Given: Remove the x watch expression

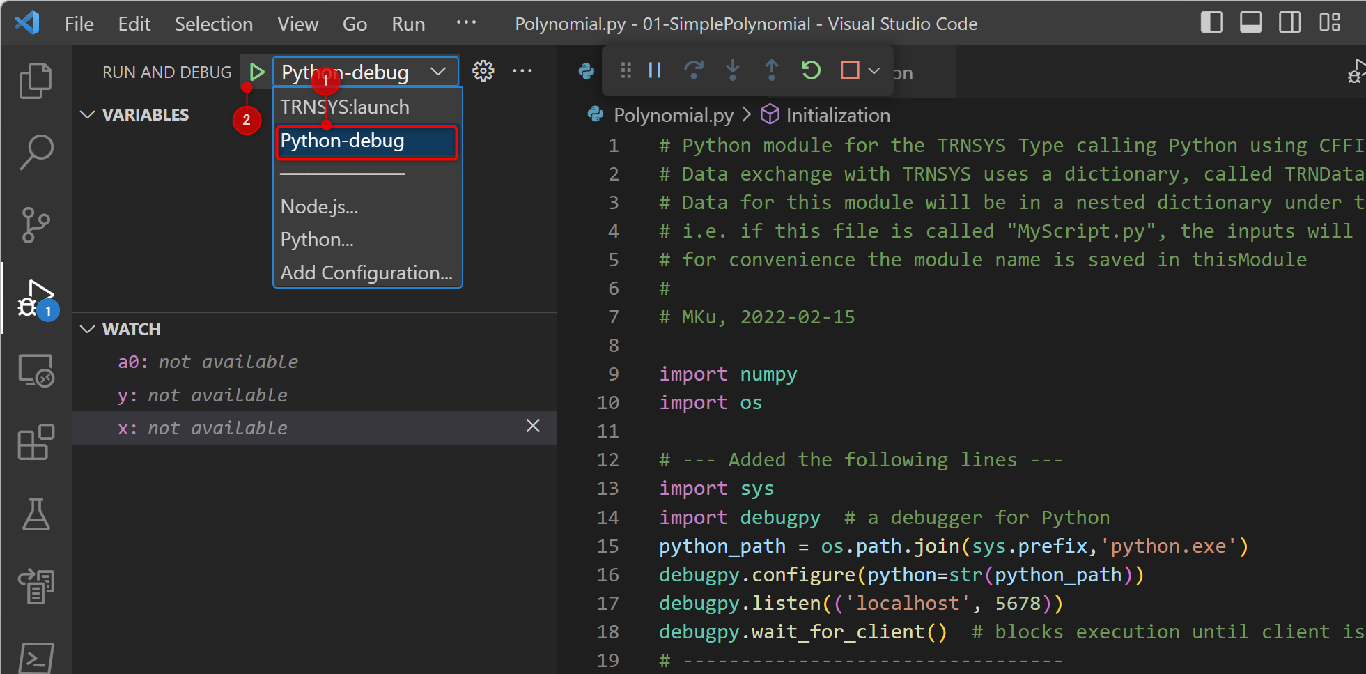Looking at the screenshot, I should click(533, 426).
